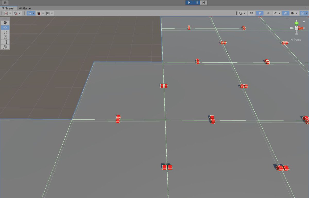309x198 pixels.
Task: Select the Hand view tool
Action: (5, 23)
